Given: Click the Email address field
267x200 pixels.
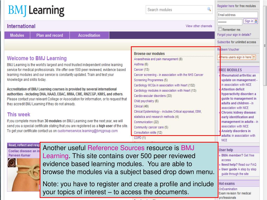Looking at the screenshot, I should (237, 15).
